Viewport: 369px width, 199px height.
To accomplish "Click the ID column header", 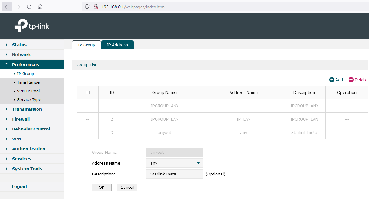I will tap(112, 92).
